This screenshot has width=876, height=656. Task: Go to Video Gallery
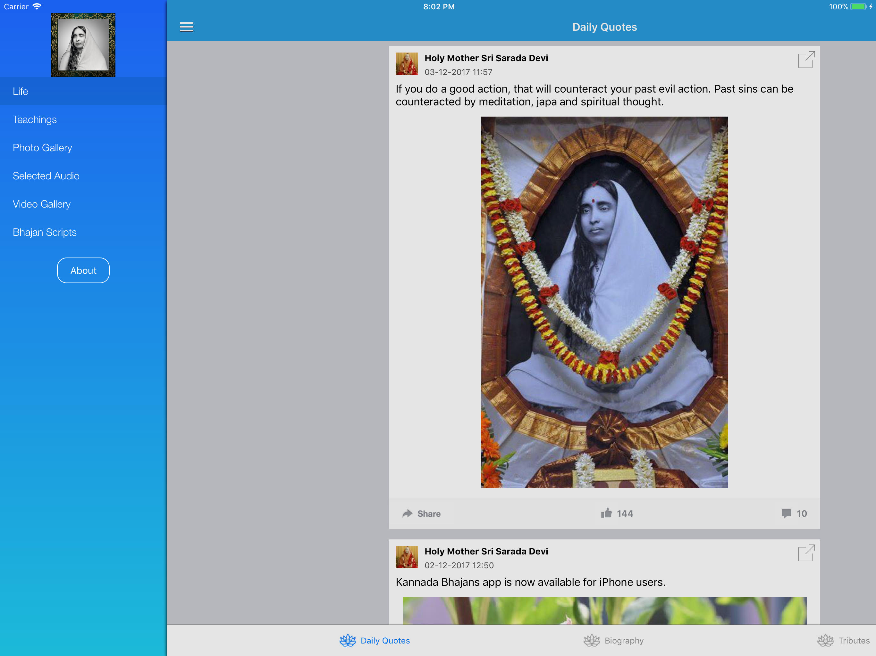coord(42,204)
